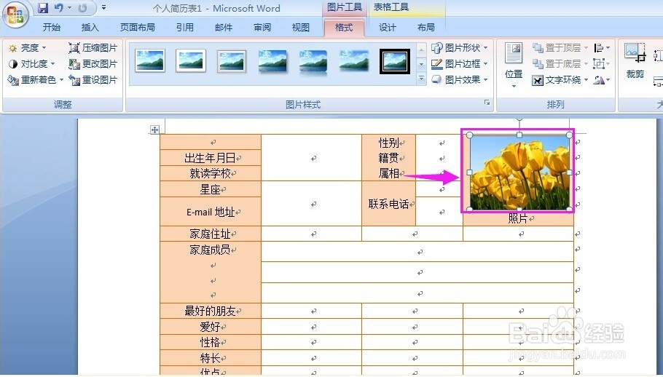Apply the third picture style thumbnail
Screen dimensions: 663x377
coord(232,61)
